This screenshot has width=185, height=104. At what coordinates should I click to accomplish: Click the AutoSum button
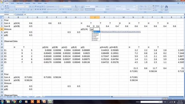point(156,6)
